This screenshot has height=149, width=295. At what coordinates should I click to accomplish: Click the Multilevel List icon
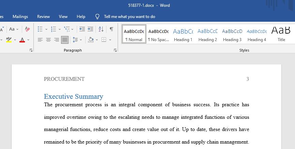click(67, 29)
